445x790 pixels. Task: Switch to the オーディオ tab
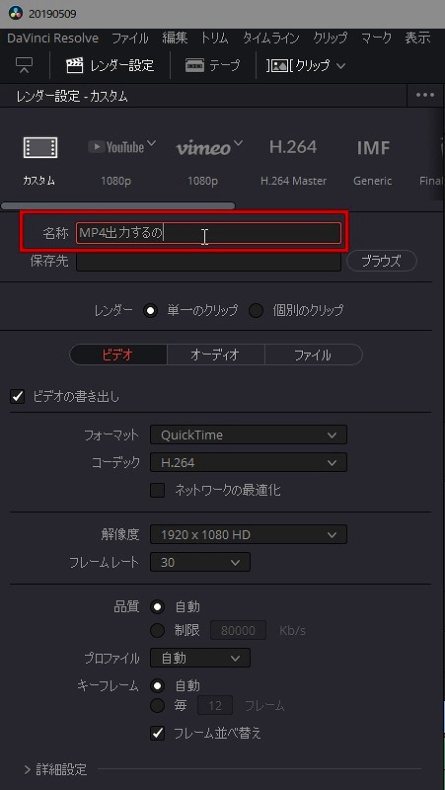[215, 355]
